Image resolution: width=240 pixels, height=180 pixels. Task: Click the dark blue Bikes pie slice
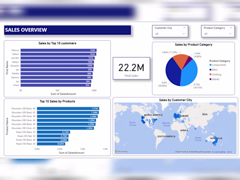[x=173, y=72]
